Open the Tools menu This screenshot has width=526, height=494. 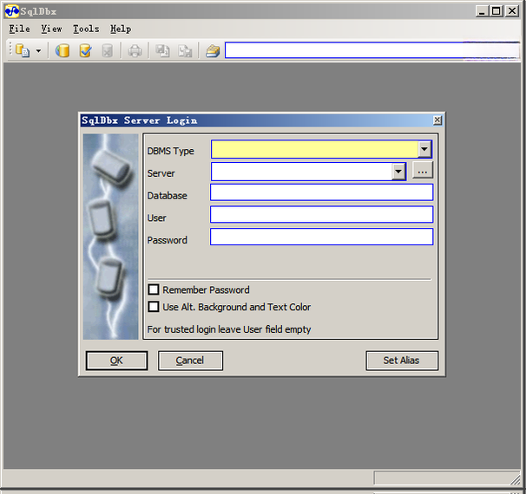86,29
